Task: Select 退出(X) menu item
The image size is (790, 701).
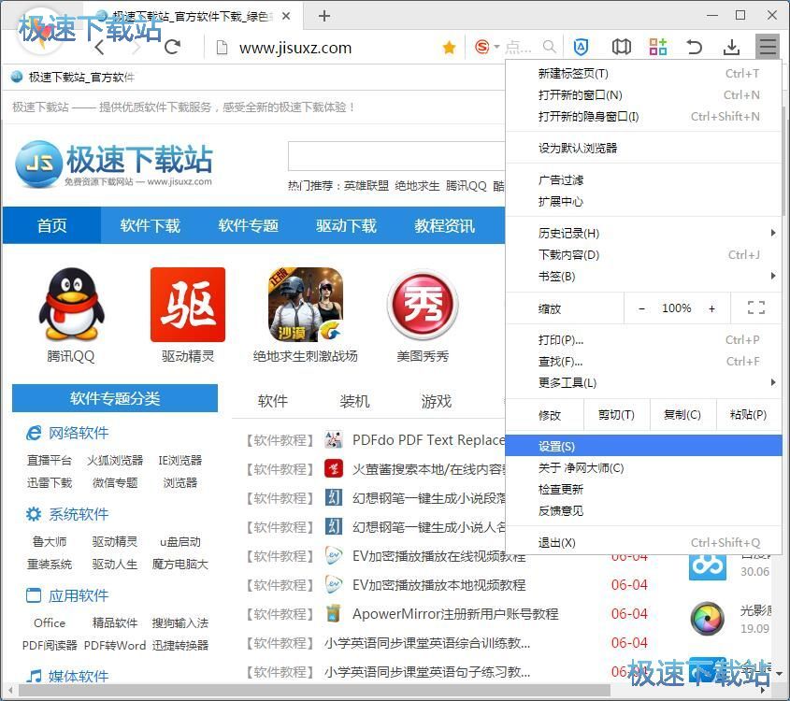Action: 644,542
